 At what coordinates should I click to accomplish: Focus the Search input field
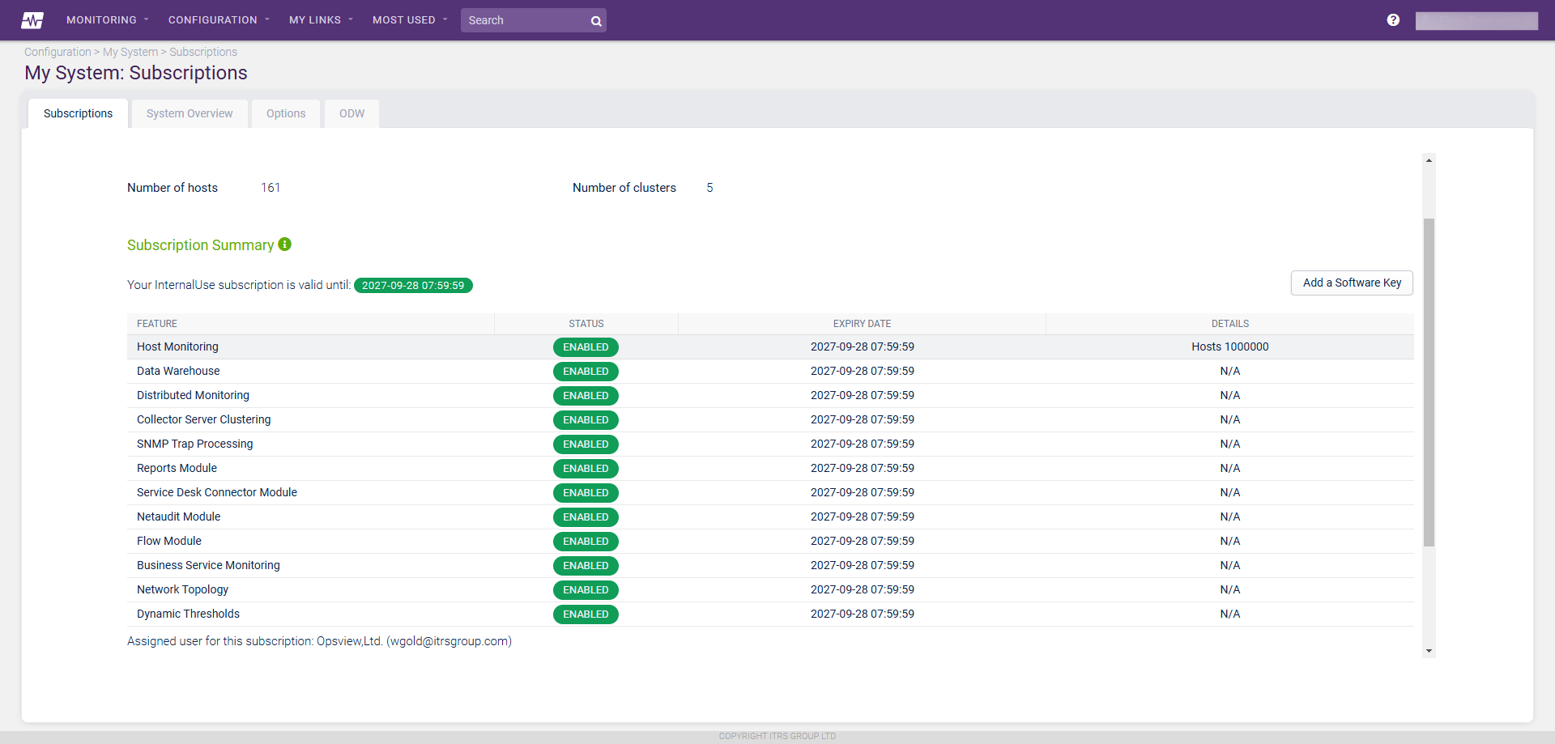coord(525,20)
